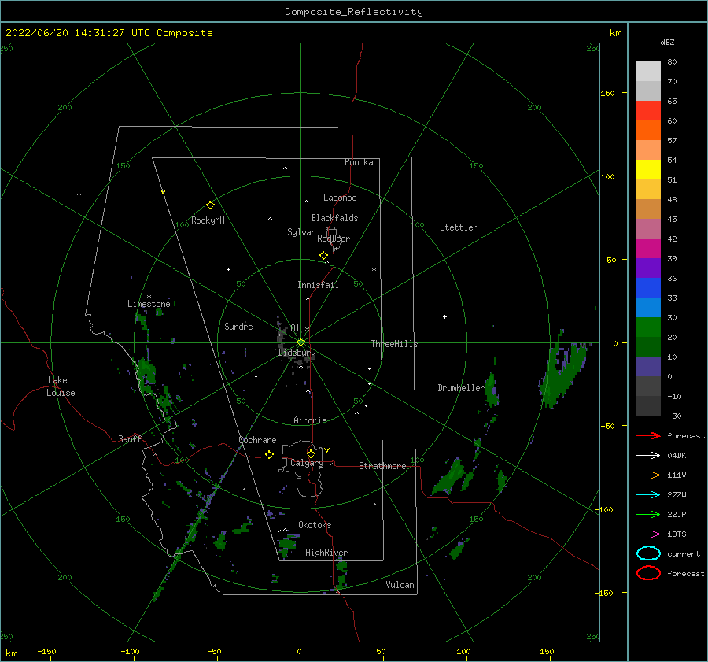Click the indigo 10-0 dBZ color swatch
This screenshot has width=708, height=662.
[648, 366]
